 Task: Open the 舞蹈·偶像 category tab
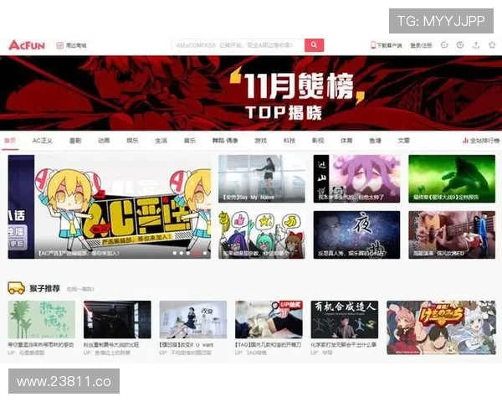225,141
